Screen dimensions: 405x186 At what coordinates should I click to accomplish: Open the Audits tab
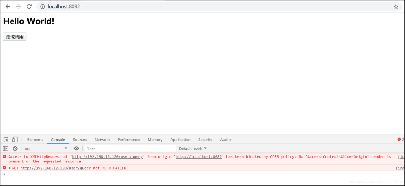coord(226,140)
